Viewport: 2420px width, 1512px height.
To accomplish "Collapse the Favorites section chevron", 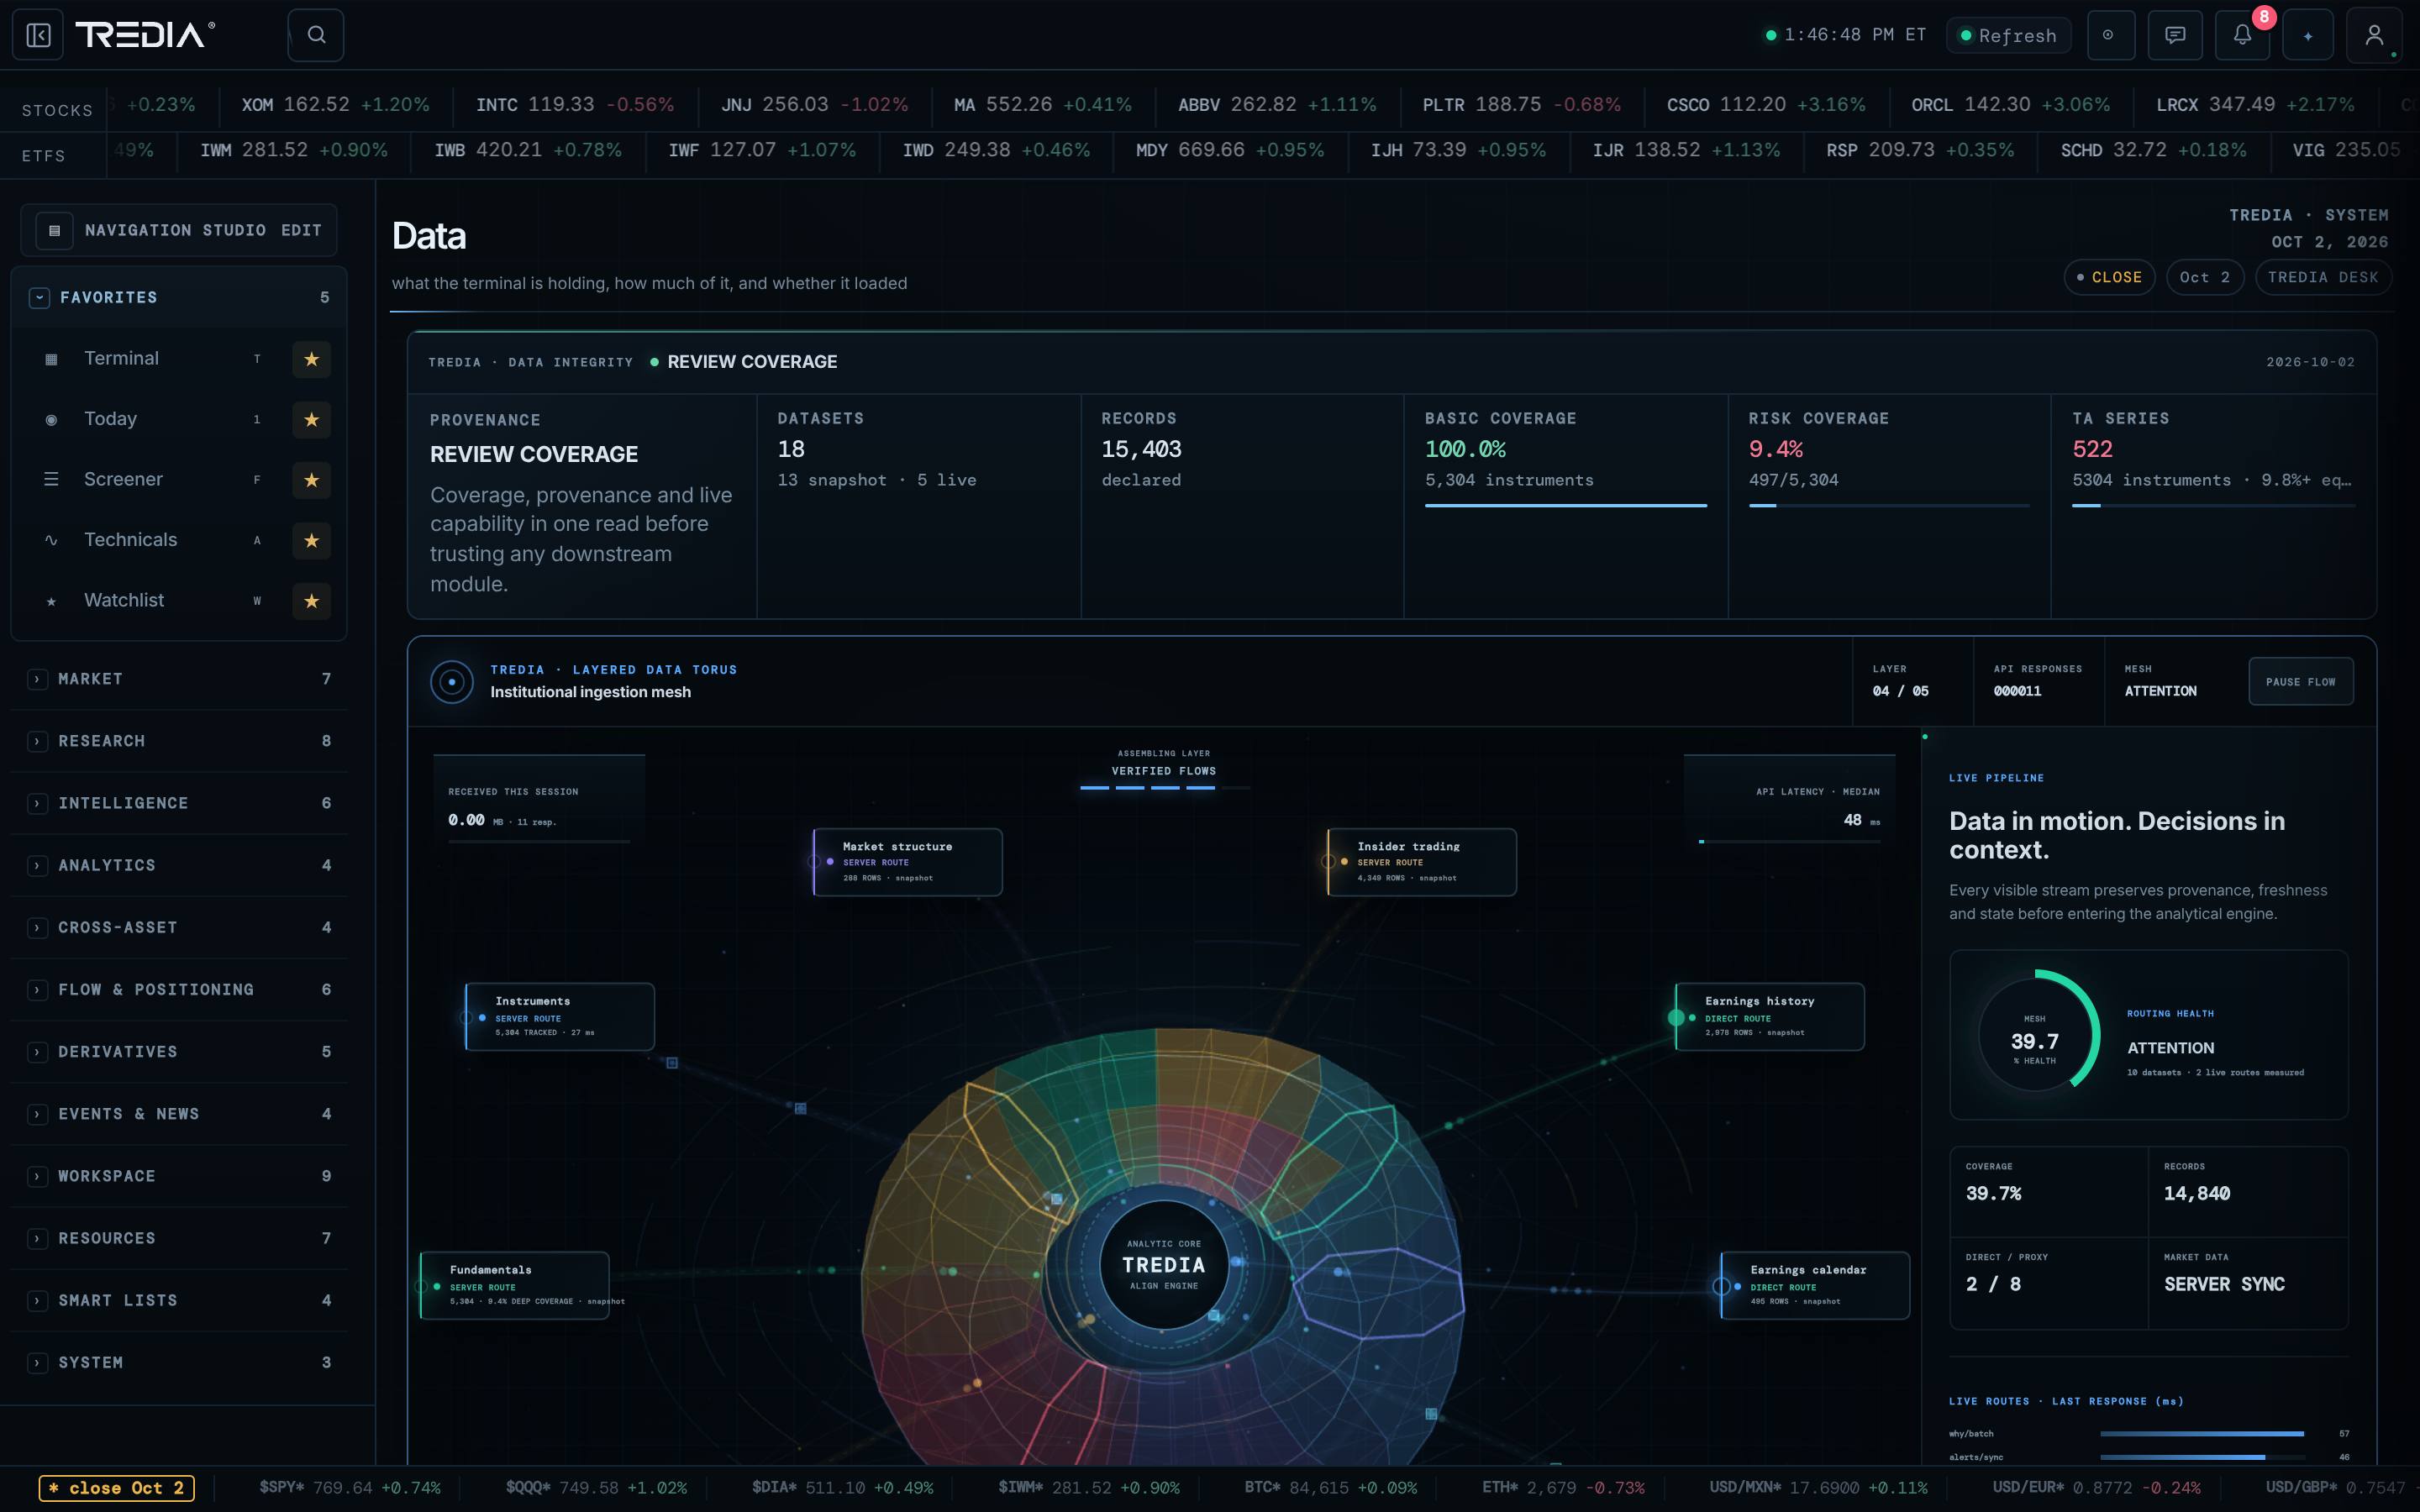I will pyautogui.click(x=39, y=297).
